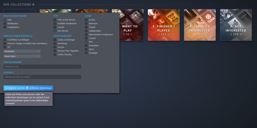Tick the Succès feature checkbox
This screenshot has height=128, width=257.
(55, 47)
